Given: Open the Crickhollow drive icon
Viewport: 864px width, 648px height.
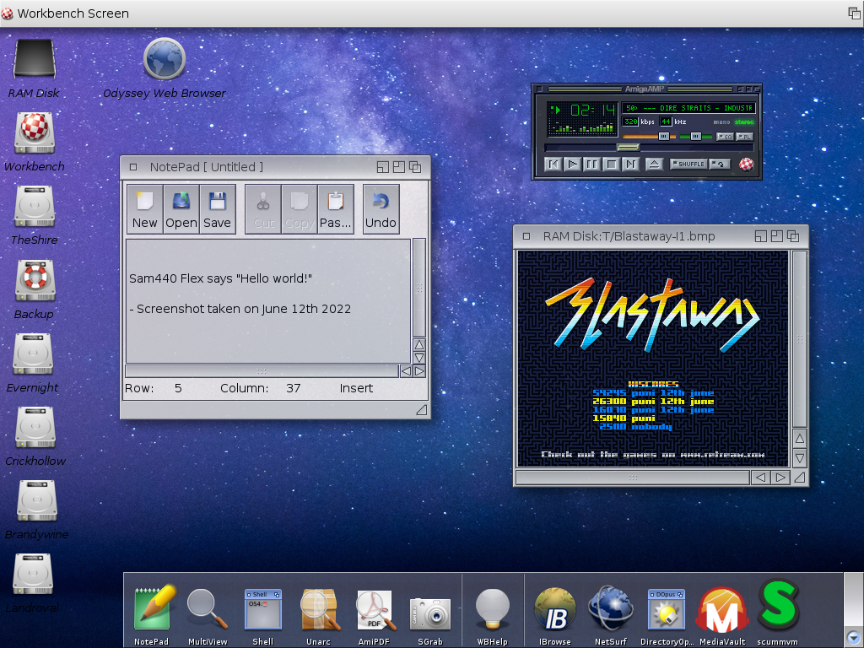Looking at the screenshot, I should coord(35,427).
